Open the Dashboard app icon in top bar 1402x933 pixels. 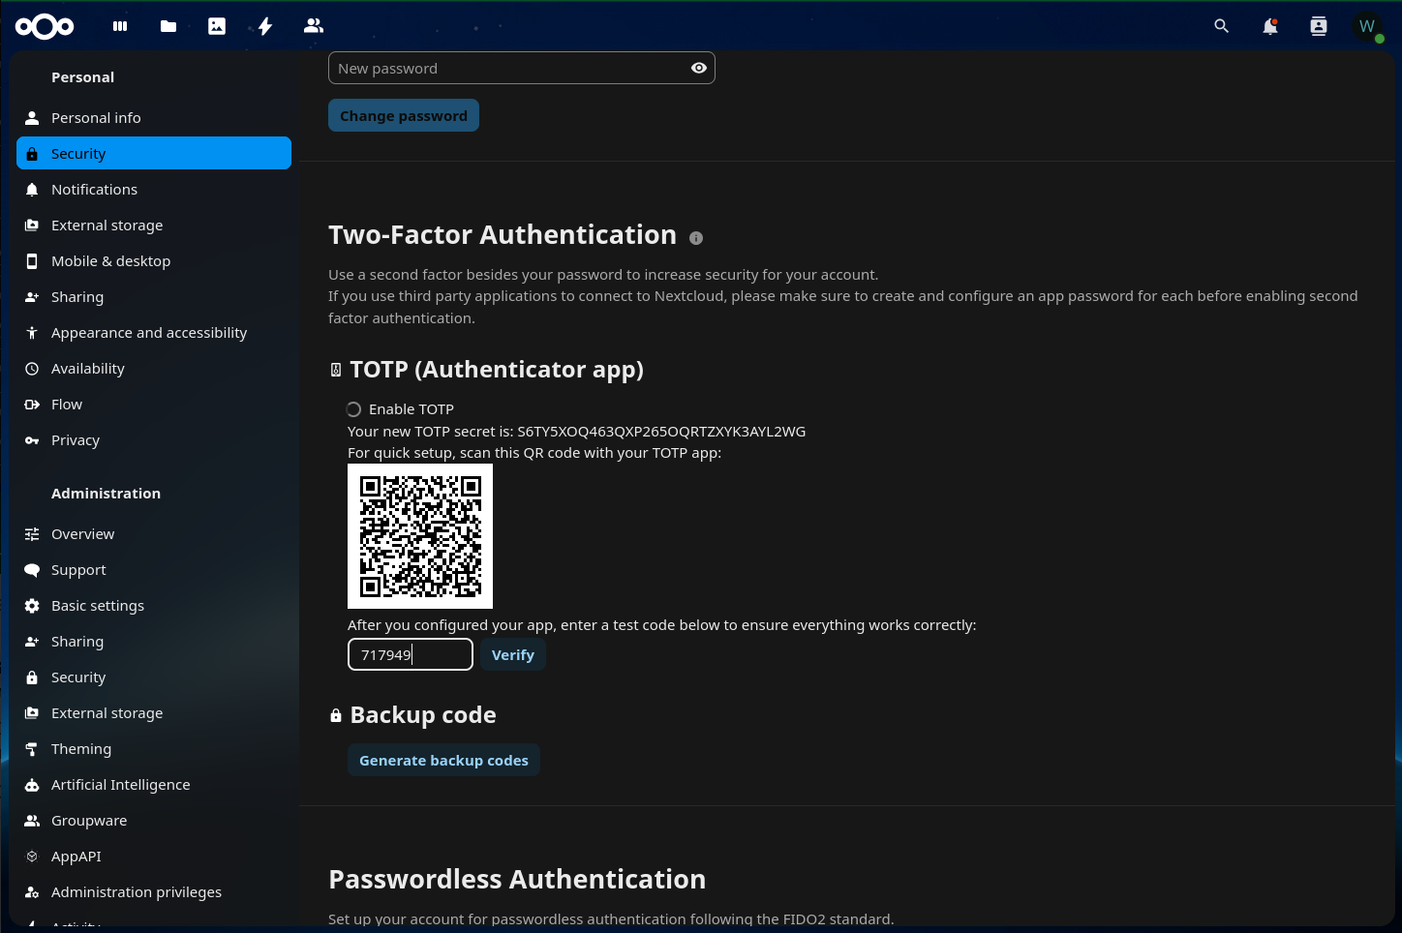point(120,26)
